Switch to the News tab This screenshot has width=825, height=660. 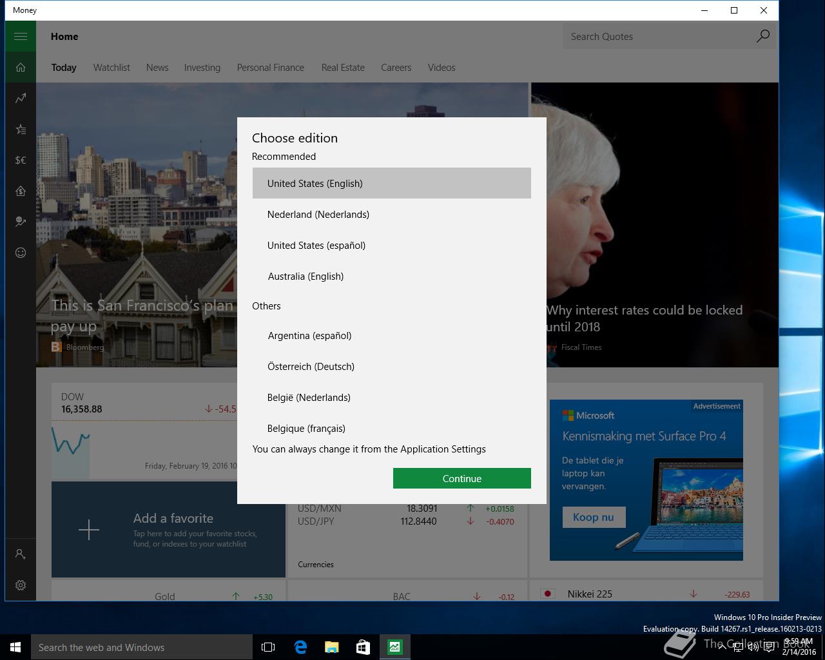157,67
